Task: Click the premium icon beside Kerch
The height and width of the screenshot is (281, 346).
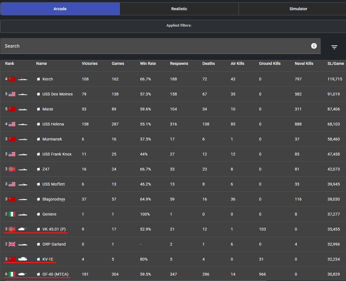Action: [x=38, y=79]
